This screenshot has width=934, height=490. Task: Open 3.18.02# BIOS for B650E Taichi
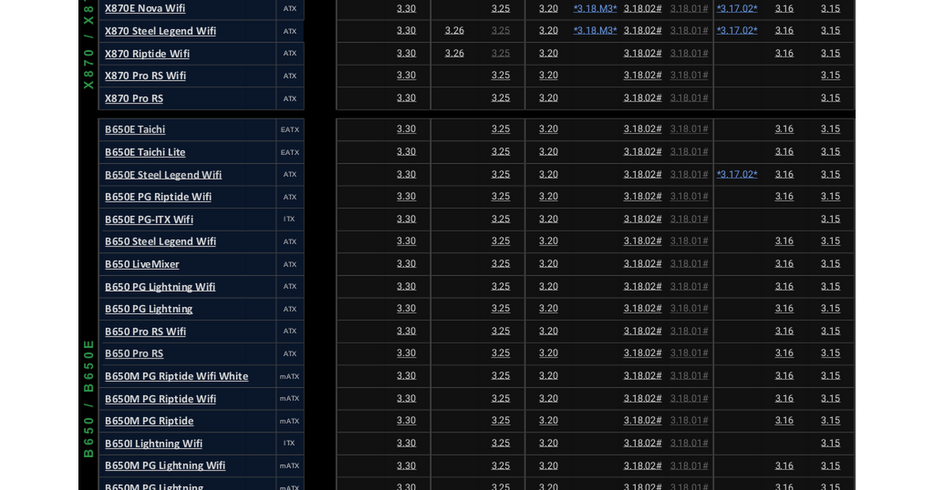pos(643,129)
